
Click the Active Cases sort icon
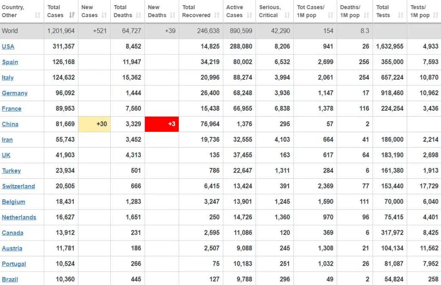(250, 15)
